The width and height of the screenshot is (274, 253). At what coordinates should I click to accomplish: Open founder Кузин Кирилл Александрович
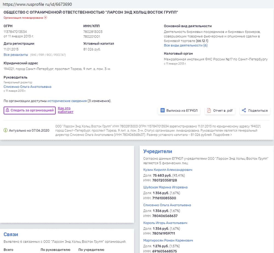pos(168,170)
